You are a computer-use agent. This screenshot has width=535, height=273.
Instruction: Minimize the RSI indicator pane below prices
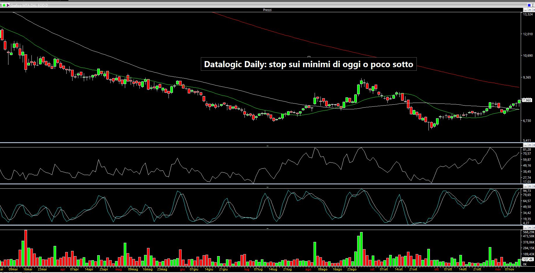click(x=525, y=145)
